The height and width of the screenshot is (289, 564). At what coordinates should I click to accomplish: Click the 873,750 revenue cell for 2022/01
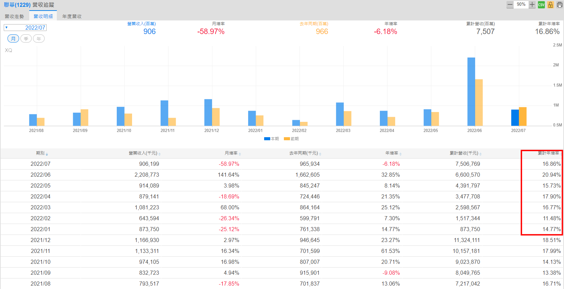149,229
